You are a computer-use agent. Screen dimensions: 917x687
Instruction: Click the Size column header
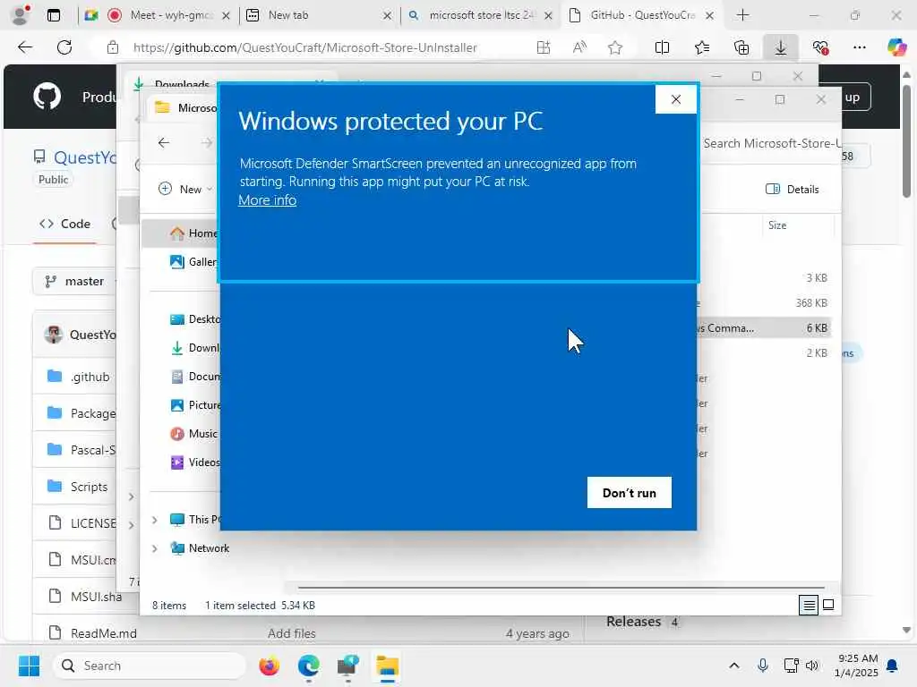click(x=776, y=225)
